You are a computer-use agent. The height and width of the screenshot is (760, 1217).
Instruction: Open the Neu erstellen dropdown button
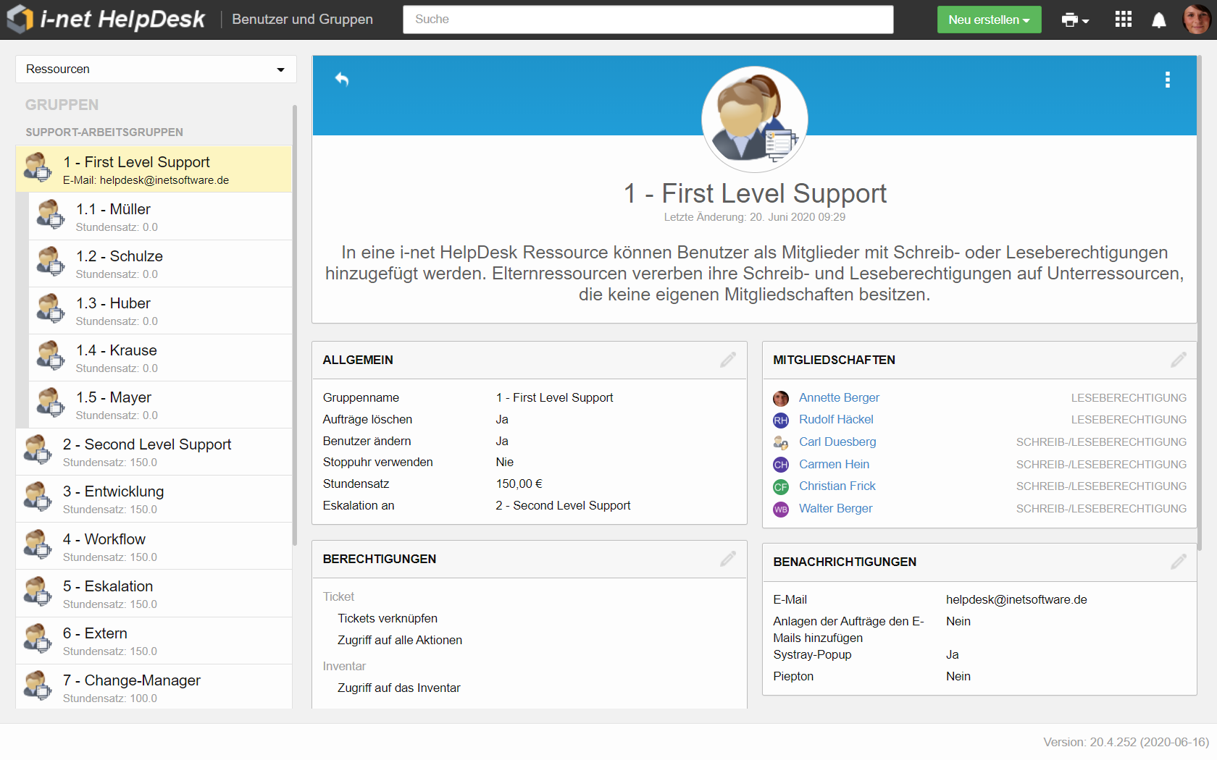tap(989, 20)
